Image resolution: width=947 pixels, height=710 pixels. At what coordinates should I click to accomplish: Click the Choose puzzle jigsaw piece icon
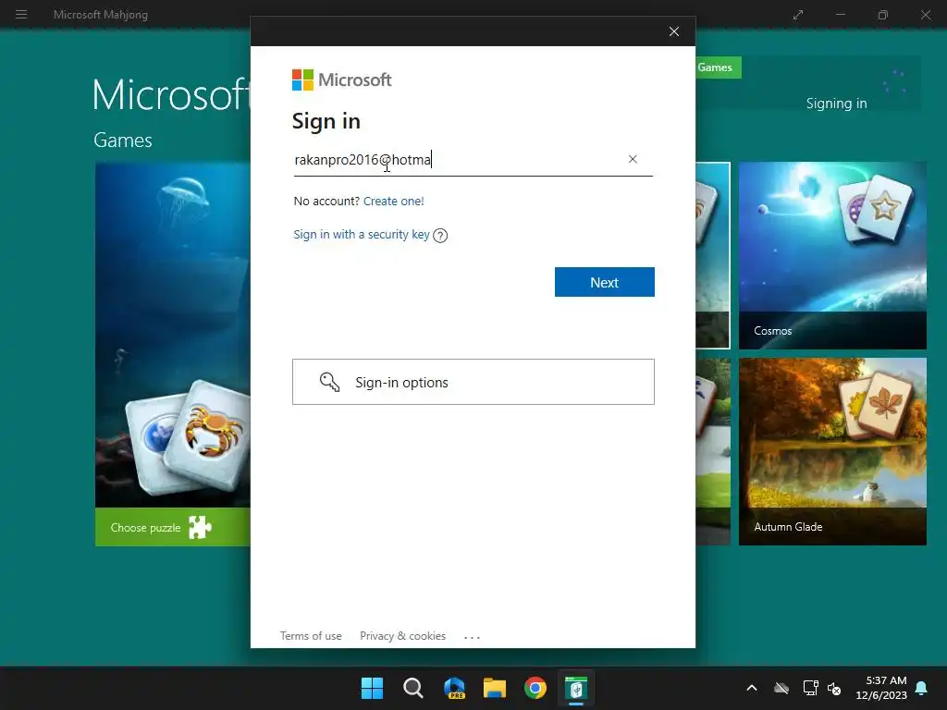click(200, 527)
